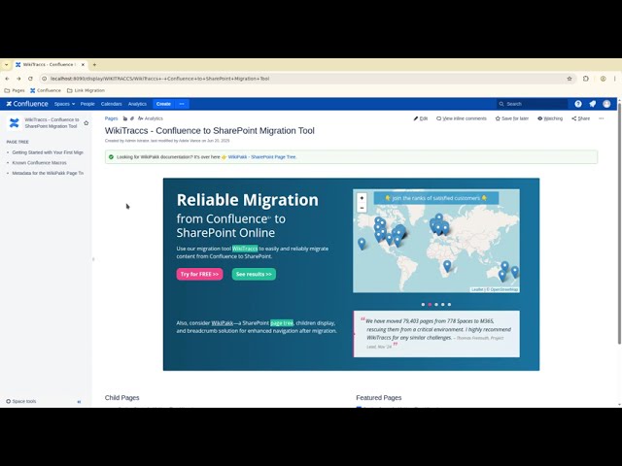Select the third carousel dot
The image size is (622, 466).
pos(436,304)
